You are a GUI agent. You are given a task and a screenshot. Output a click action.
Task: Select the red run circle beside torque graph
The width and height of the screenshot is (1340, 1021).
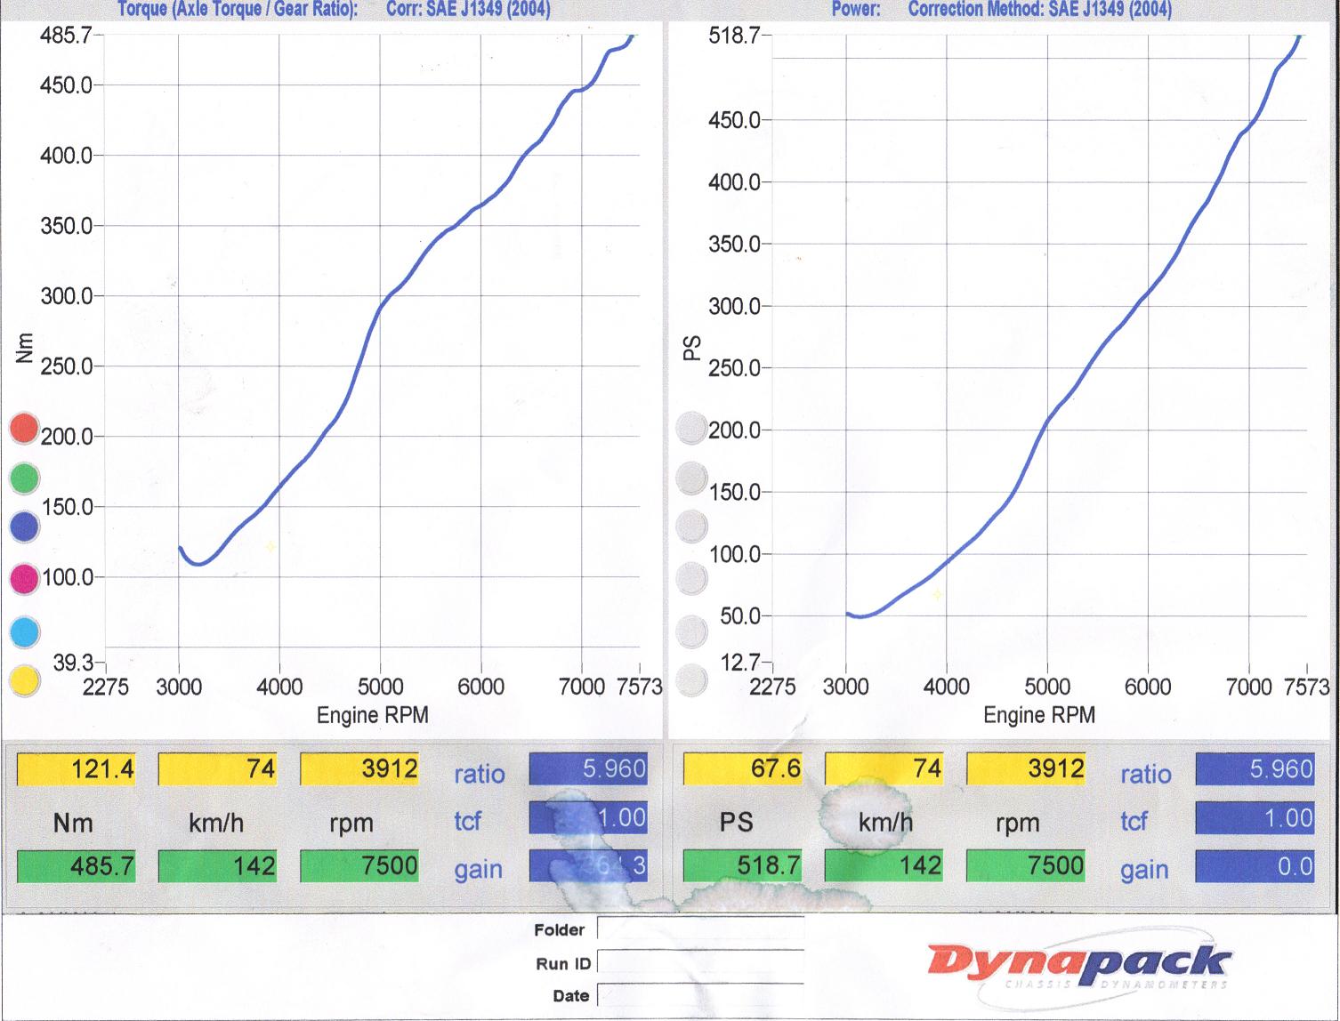pyautogui.click(x=24, y=428)
